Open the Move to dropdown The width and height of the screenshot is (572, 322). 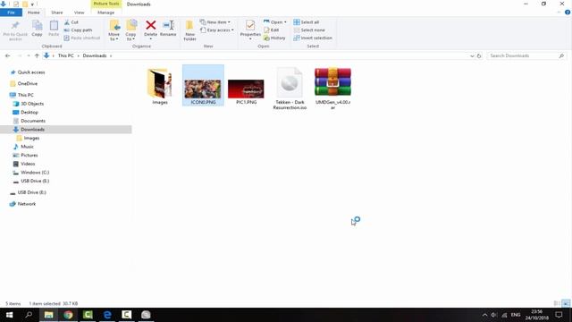[114, 30]
